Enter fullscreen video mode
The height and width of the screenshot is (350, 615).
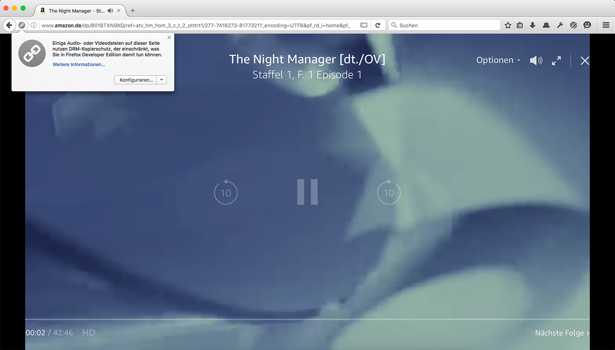coord(556,61)
